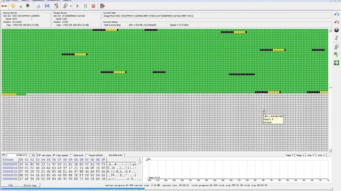The height and width of the screenshot is (191, 341).
Task: Click the Page down button
Action: coord(300,155)
